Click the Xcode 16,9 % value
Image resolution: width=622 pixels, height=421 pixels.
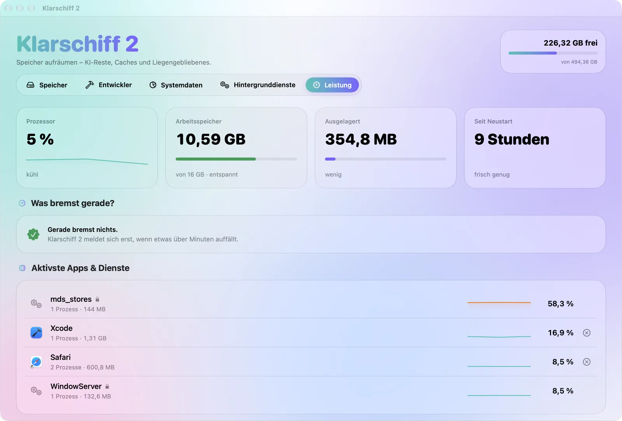[561, 333]
